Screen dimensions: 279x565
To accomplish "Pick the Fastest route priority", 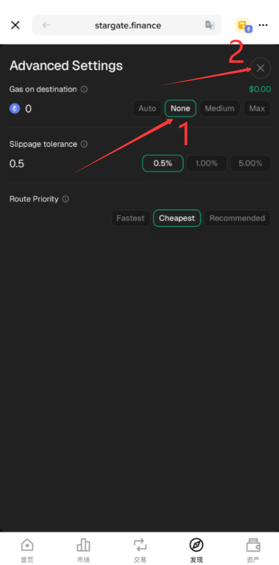I will pos(130,218).
